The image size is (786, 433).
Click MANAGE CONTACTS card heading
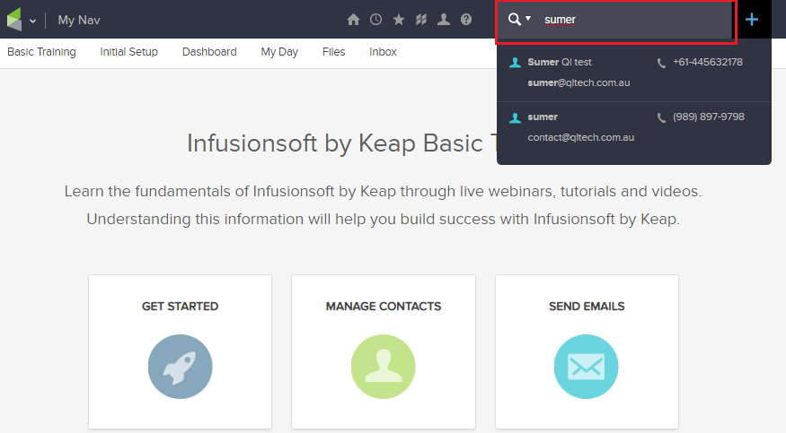click(x=384, y=307)
